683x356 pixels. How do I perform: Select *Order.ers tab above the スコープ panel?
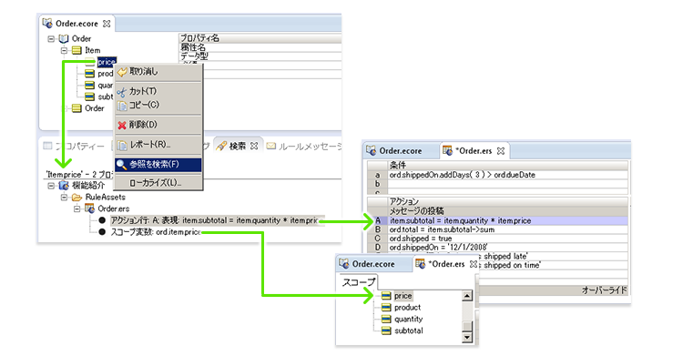point(446,264)
